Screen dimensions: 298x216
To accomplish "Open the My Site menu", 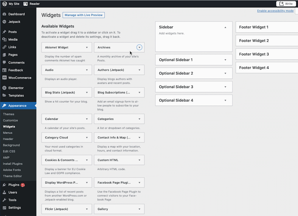I will point(14,4).
